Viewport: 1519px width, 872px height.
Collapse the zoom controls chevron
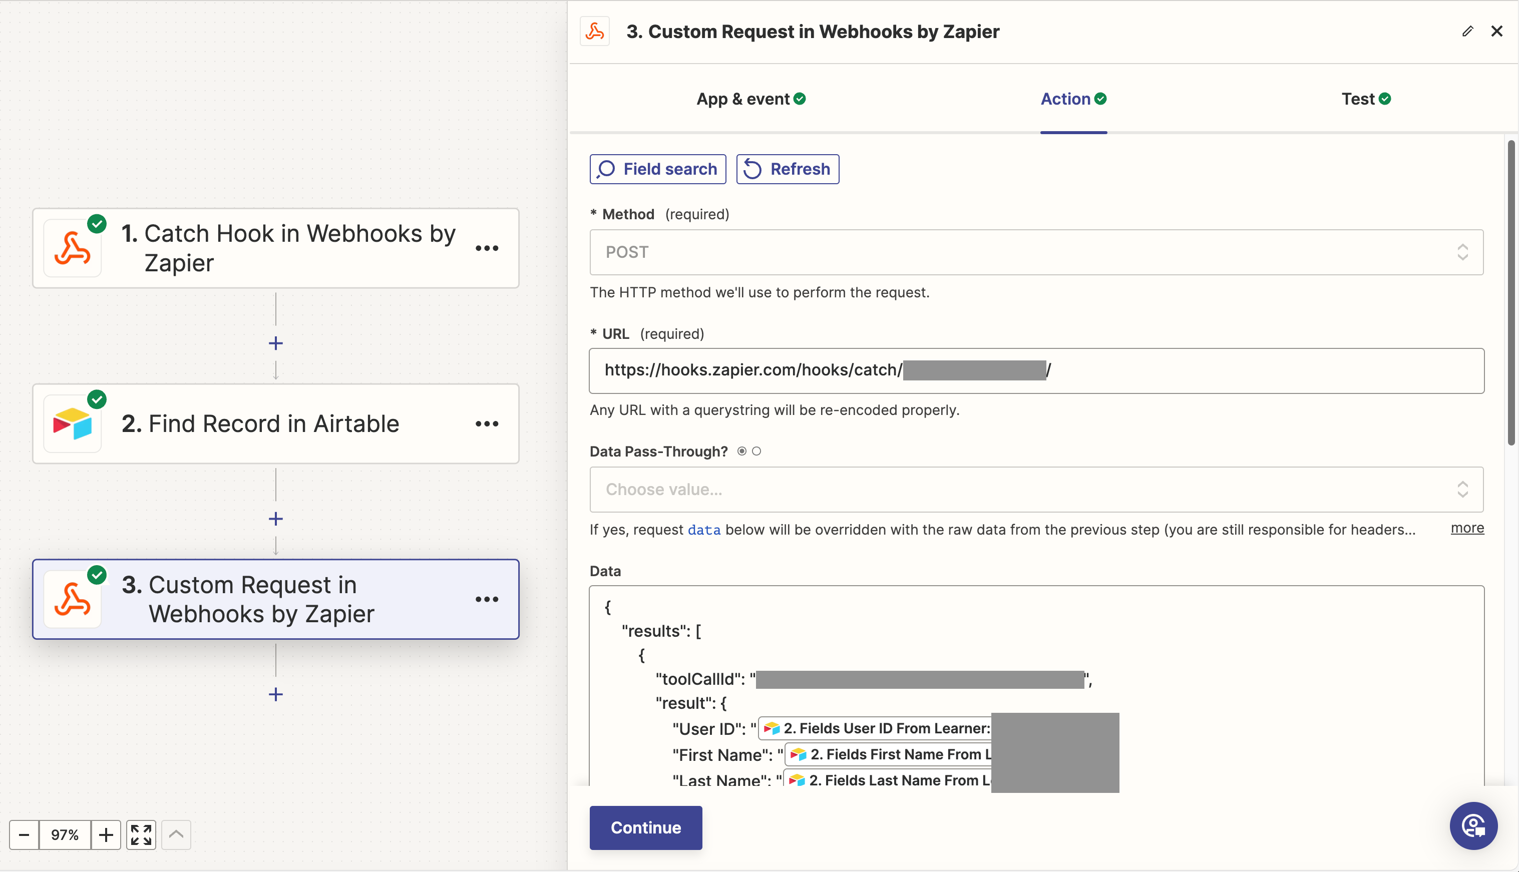click(176, 835)
